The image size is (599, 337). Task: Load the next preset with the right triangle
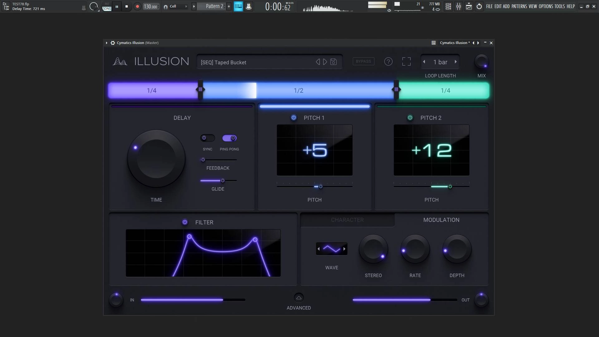coord(325,62)
